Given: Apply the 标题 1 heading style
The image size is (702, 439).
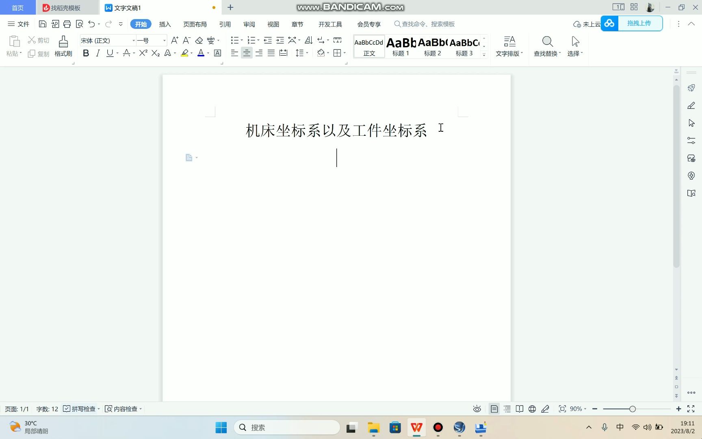Looking at the screenshot, I should (x=401, y=46).
